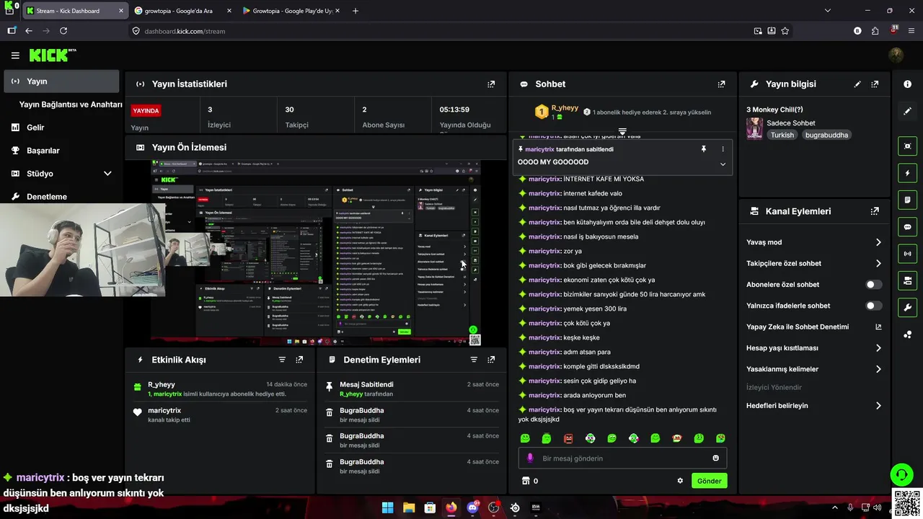Open the Kick hamburger menu
This screenshot has height=519, width=923.
pyautogui.click(x=15, y=55)
